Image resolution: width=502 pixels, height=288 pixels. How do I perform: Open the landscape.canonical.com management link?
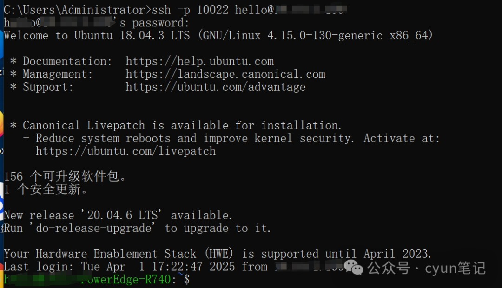point(225,74)
